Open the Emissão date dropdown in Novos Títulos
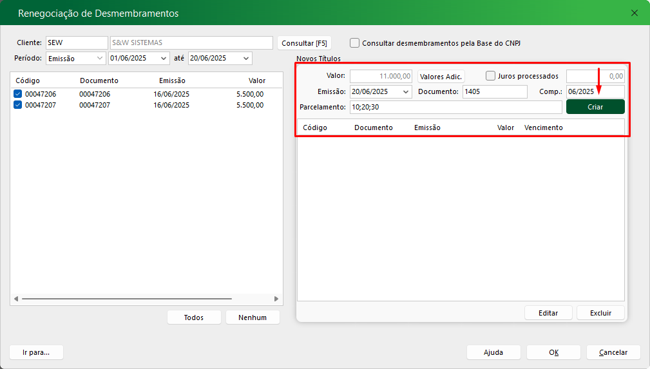The width and height of the screenshot is (650, 369). (405, 92)
